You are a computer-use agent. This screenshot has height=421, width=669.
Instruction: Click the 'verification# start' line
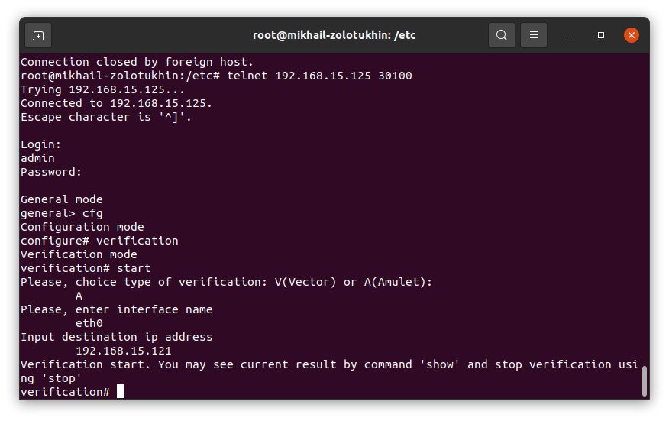click(x=86, y=268)
